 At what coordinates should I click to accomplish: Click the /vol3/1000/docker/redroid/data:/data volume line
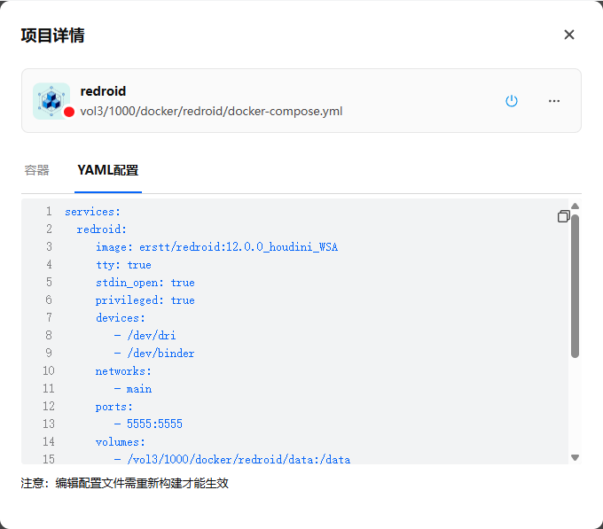pyautogui.click(x=232, y=459)
